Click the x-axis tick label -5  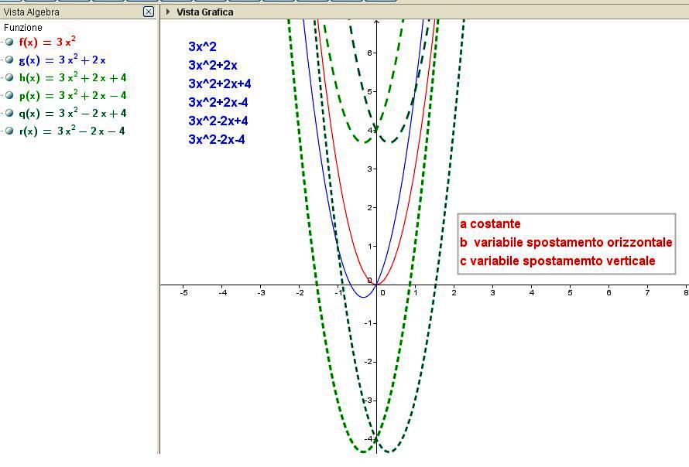click(183, 293)
